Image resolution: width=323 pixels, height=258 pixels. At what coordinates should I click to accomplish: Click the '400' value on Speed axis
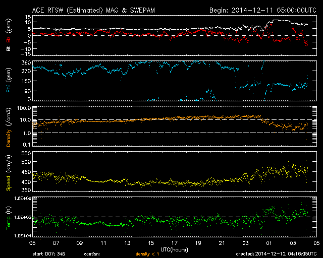click(26, 182)
